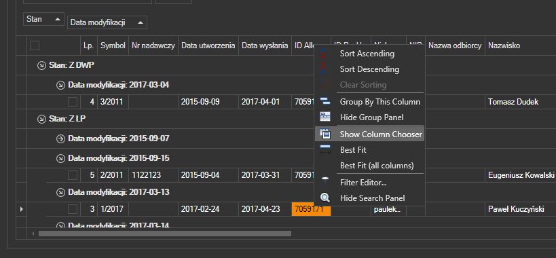Click the current row indicator arrow in the row header
Screen dimensions: 556x258
tap(21, 209)
